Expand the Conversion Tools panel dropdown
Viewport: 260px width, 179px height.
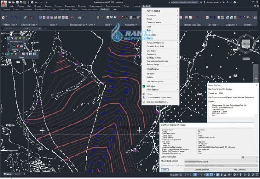pyautogui.click(x=36, y=25)
